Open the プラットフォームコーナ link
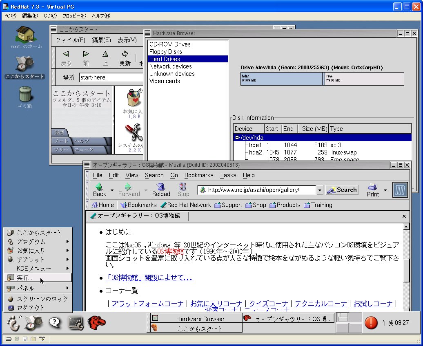 [147, 304]
